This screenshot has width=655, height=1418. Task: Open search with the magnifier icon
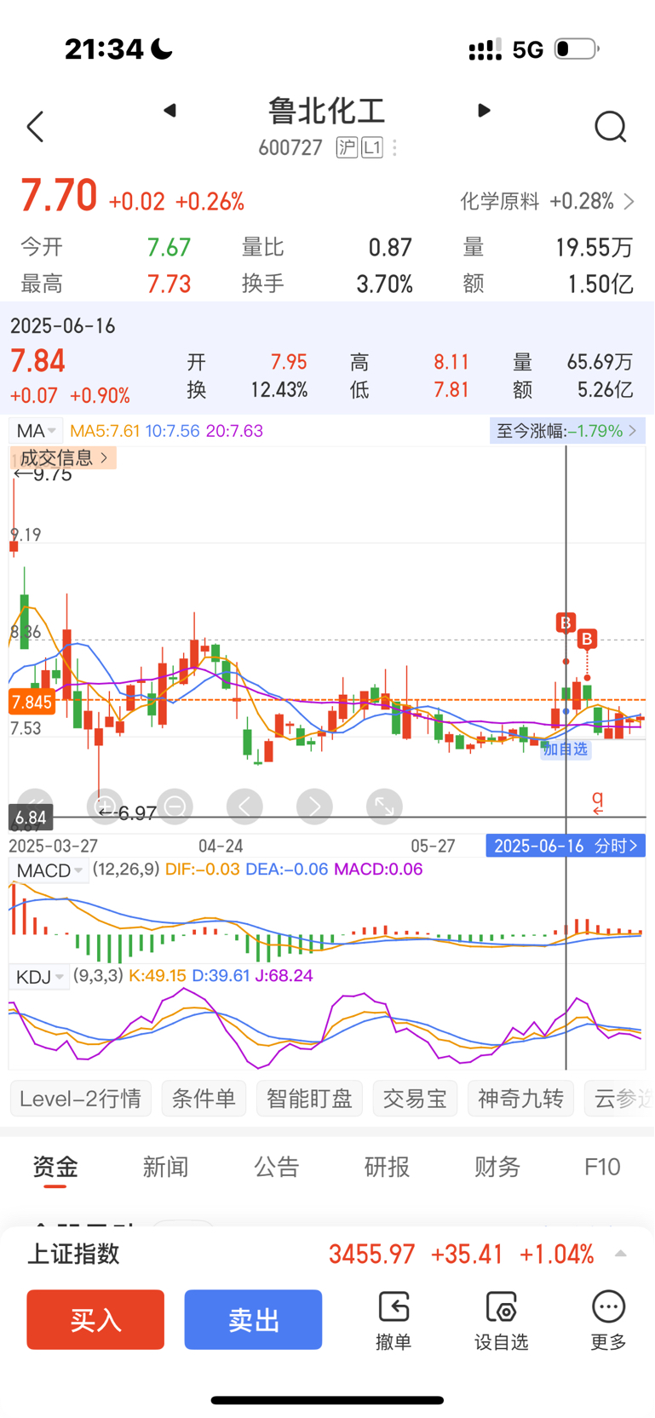click(610, 127)
